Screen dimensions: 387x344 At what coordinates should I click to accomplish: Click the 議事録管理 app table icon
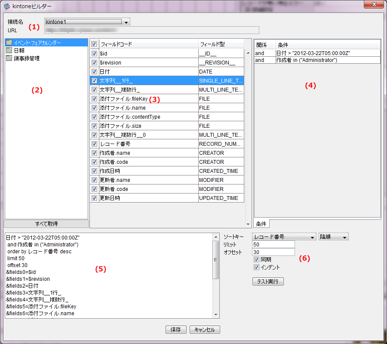point(9,58)
